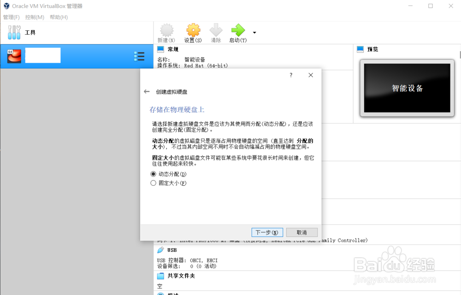Screen dimensions: 461x295
Task: Click the Red Hat VM icon in list
Action: pos(14,56)
